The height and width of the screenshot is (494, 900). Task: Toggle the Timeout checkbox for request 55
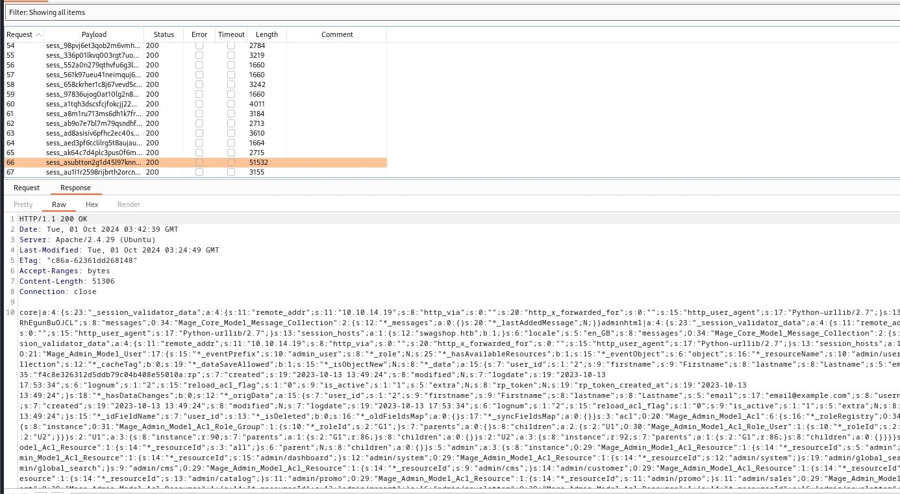pos(231,55)
